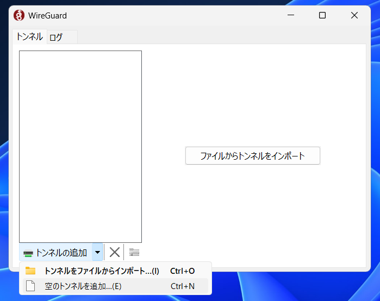Viewport: 380px width, 301px height.
Task: Click the トンネルの追加 button label
Action: (61, 253)
